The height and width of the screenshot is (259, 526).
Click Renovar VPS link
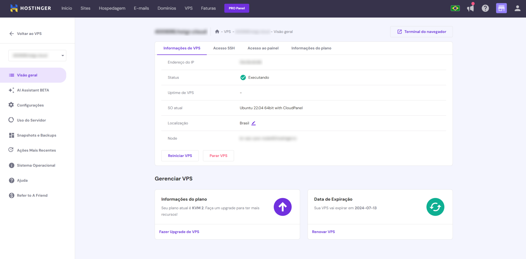point(323,232)
